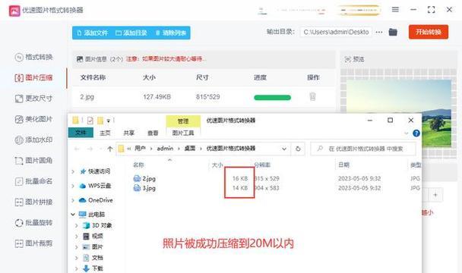This screenshot has width=462, height=273.
Task: Click Explorer properties icon in quick toolbar
Action: pyautogui.click(x=90, y=121)
